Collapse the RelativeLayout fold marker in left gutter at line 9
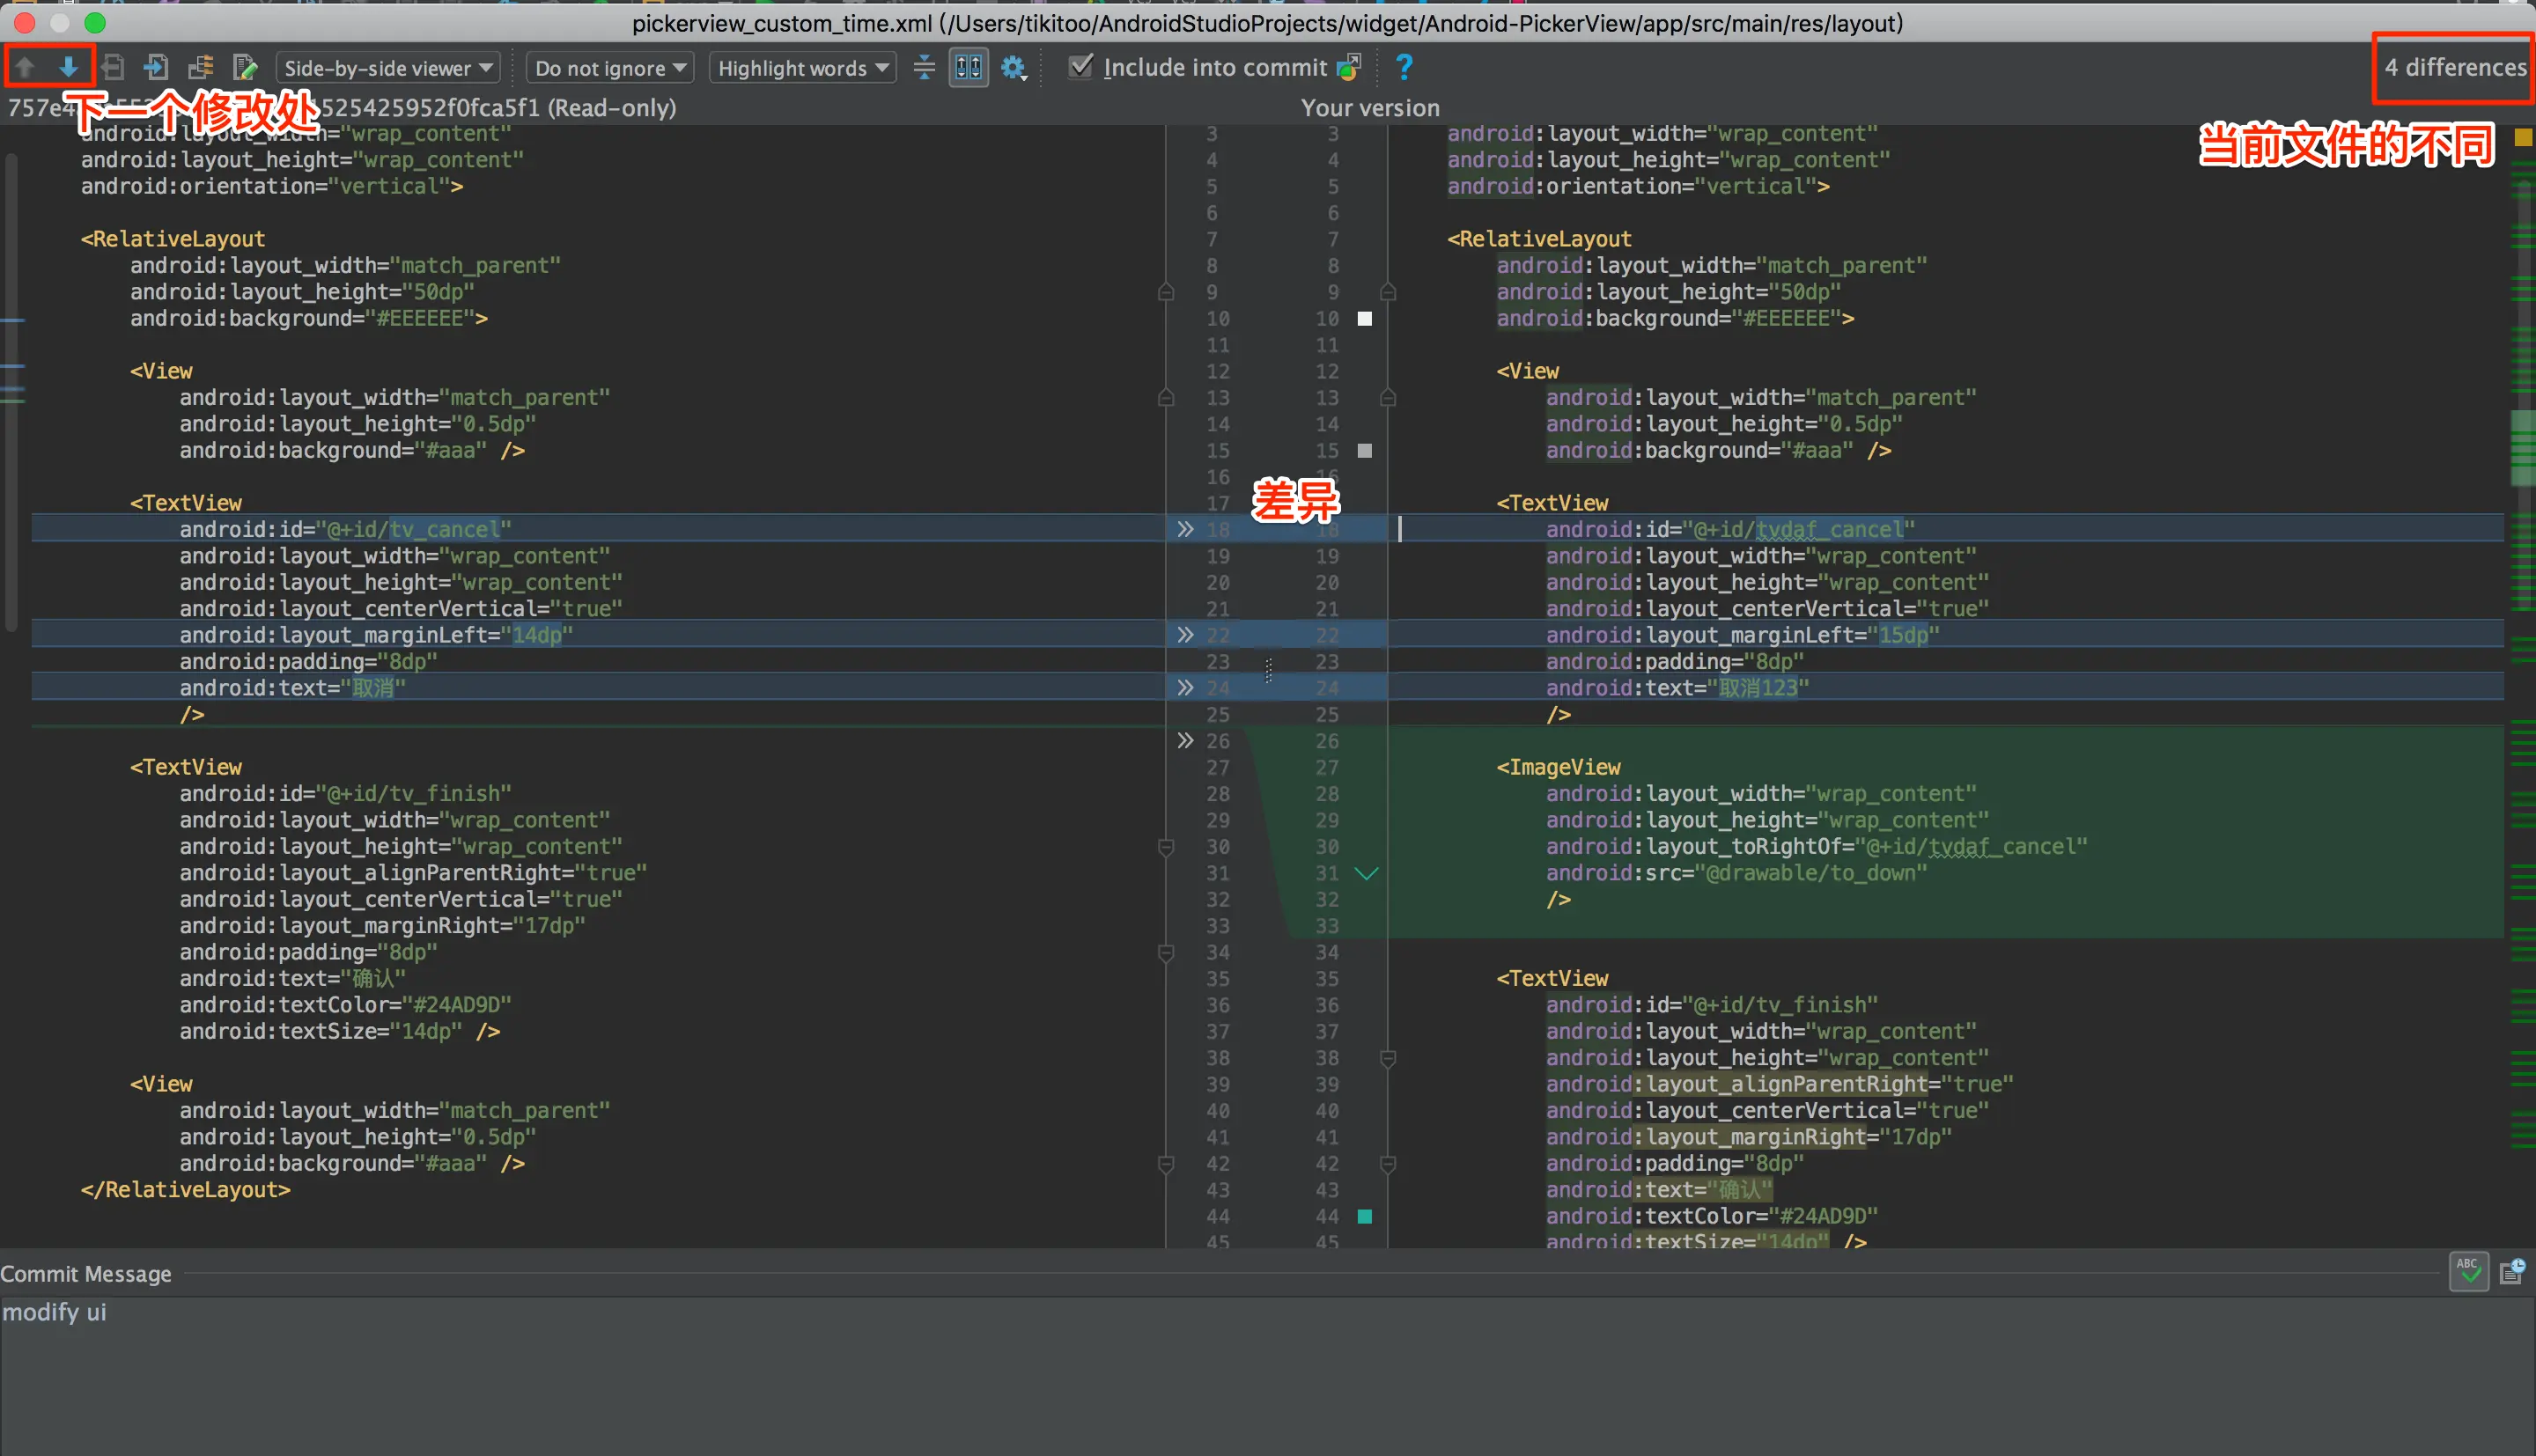 1165,292
